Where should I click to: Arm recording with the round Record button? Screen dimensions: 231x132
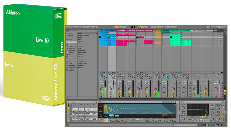[135, 27]
